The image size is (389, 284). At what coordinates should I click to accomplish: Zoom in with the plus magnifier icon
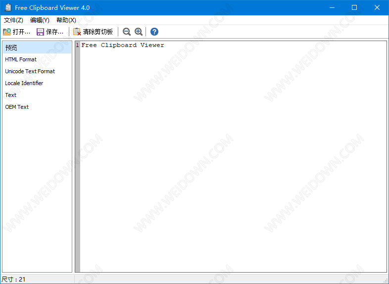click(x=139, y=32)
